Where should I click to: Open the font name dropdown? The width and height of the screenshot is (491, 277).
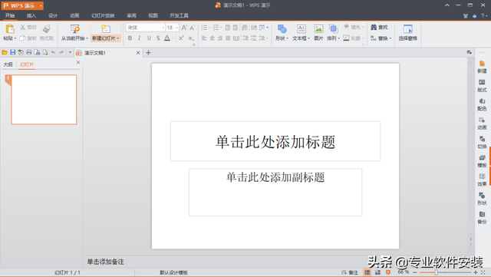163,28
